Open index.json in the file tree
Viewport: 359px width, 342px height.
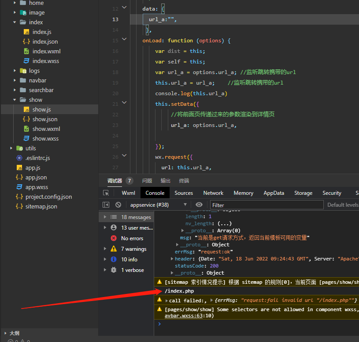click(45, 41)
